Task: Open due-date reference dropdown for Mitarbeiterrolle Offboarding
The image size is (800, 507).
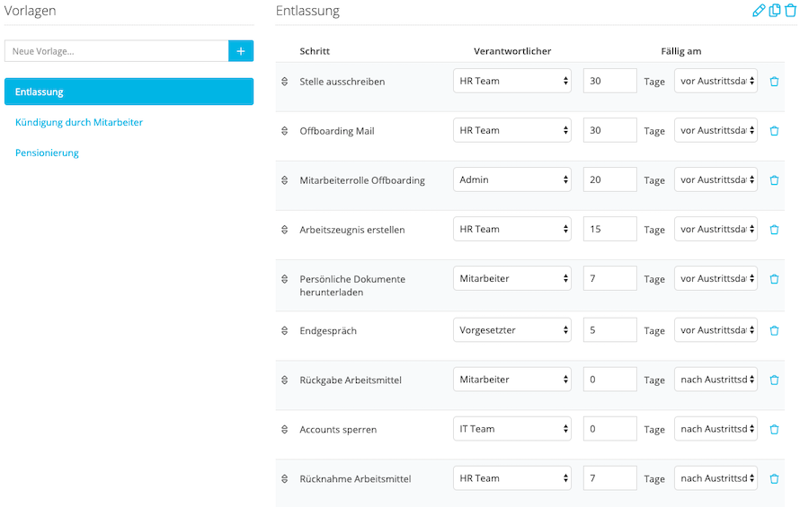Action: click(716, 179)
